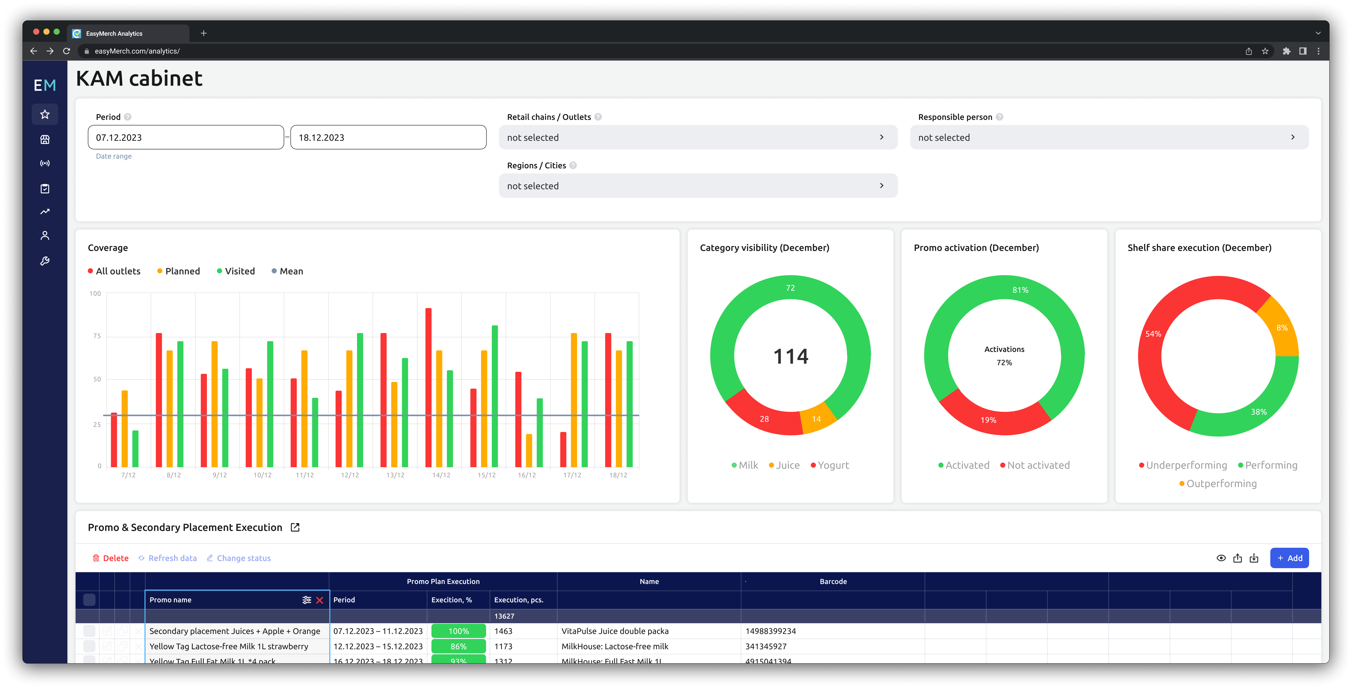Click the browser back arrow

(x=34, y=51)
